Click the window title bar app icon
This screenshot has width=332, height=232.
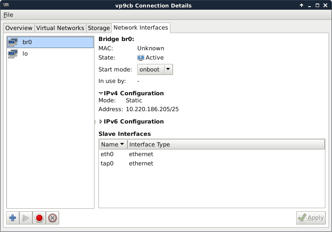point(6,5)
